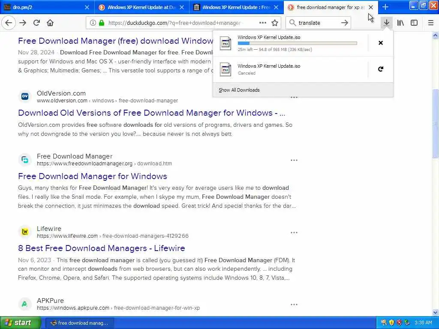Click the green padlock security icon
439x329 pixels.
pyautogui.click(x=102, y=23)
